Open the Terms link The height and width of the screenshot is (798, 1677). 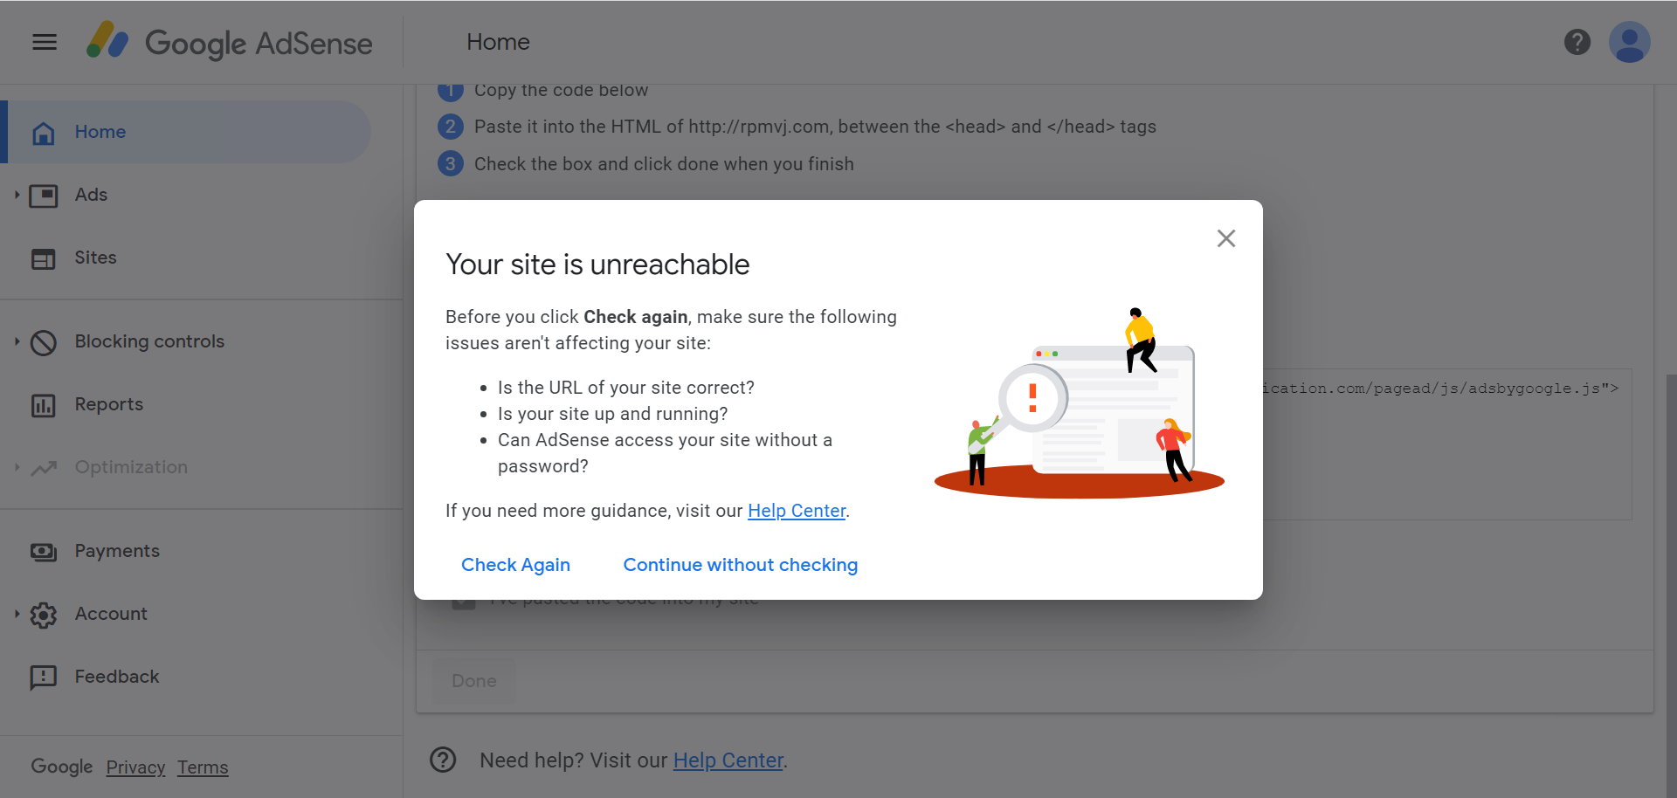[x=203, y=767]
